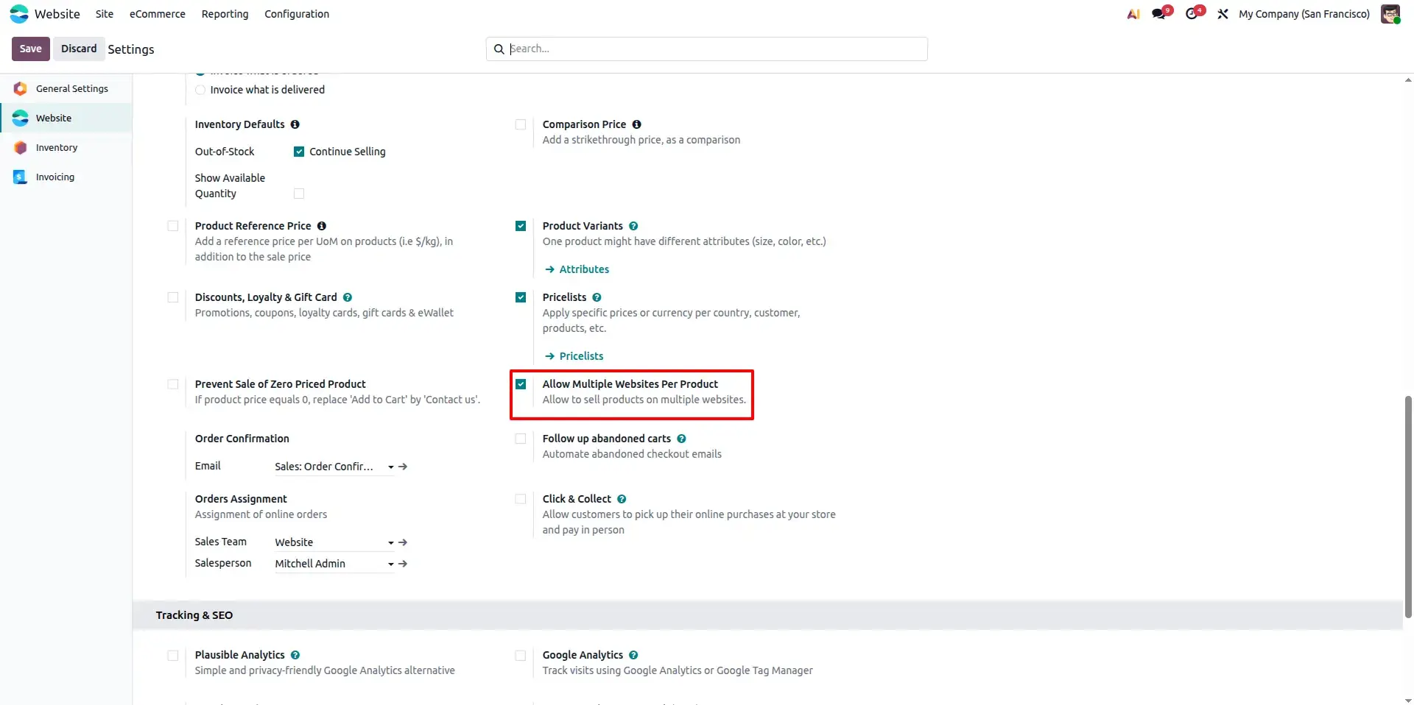
Task: Uncheck the Continue Selling checkbox
Action: pyautogui.click(x=299, y=152)
